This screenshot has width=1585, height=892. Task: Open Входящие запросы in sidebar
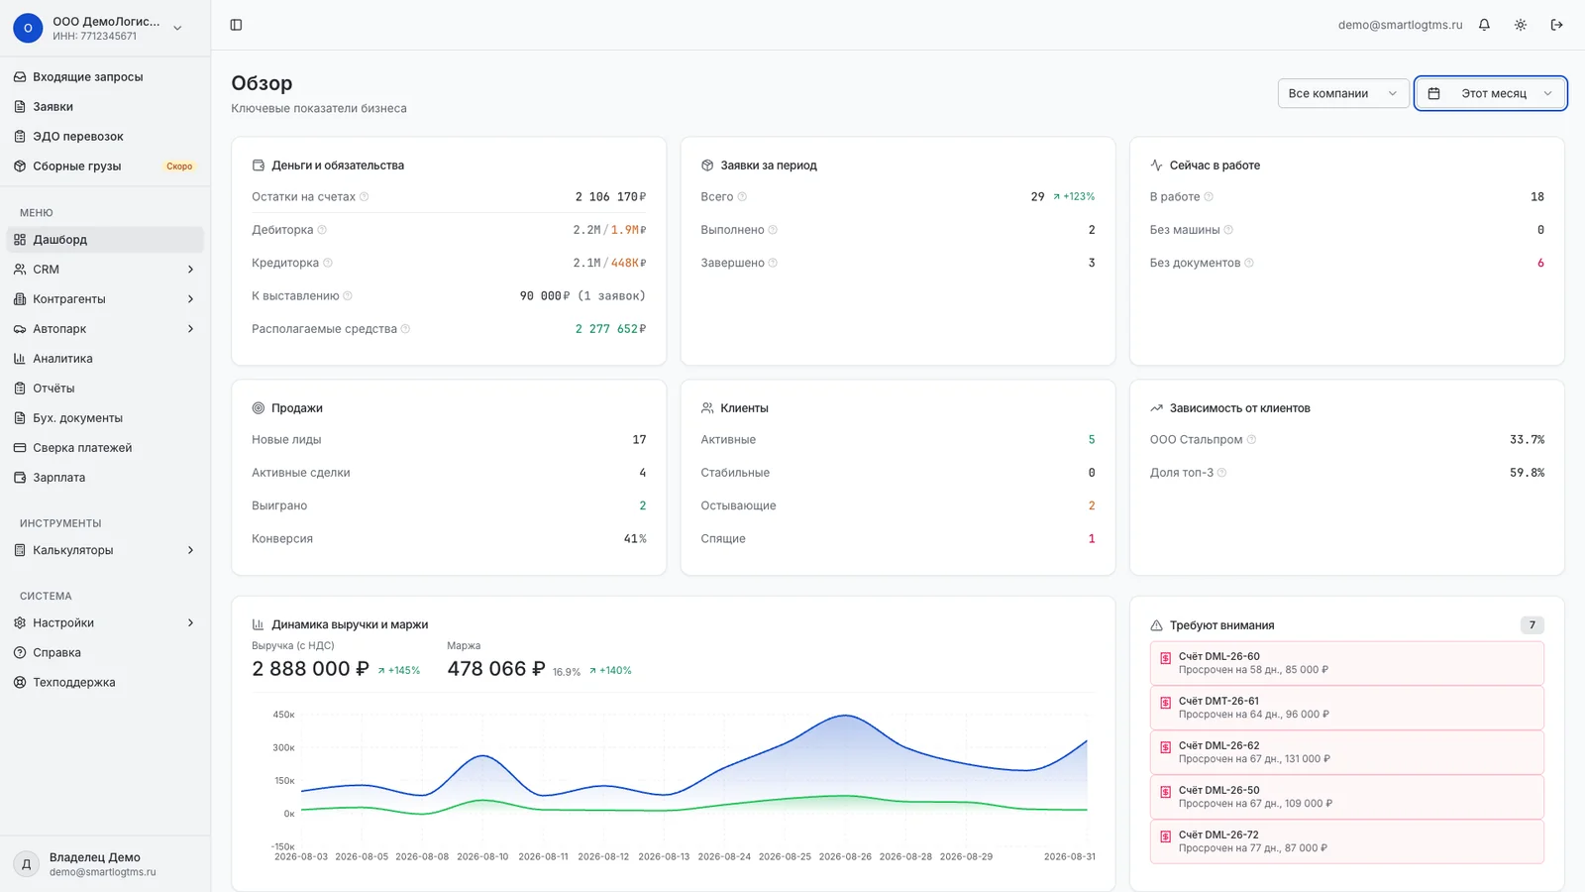tap(105, 76)
